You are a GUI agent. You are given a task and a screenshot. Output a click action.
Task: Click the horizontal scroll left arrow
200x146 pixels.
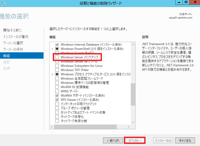[52, 127]
